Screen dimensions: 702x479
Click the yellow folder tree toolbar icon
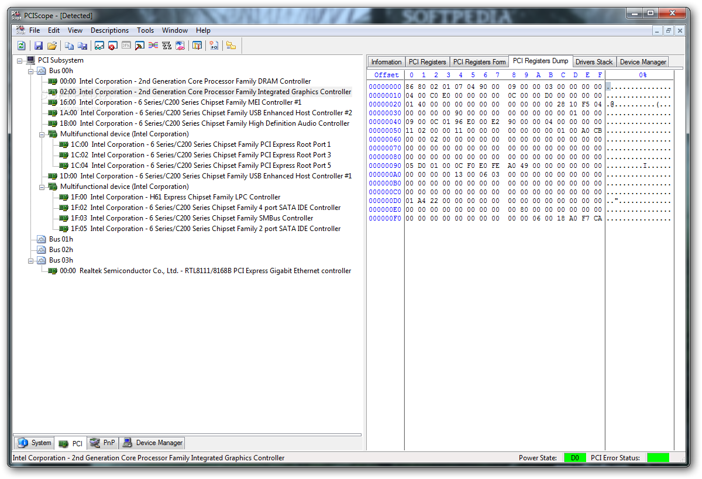pos(231,46)
